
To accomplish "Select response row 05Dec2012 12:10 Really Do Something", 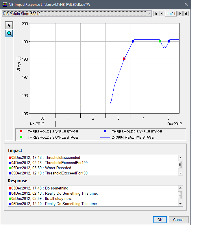I will point(93,204).
